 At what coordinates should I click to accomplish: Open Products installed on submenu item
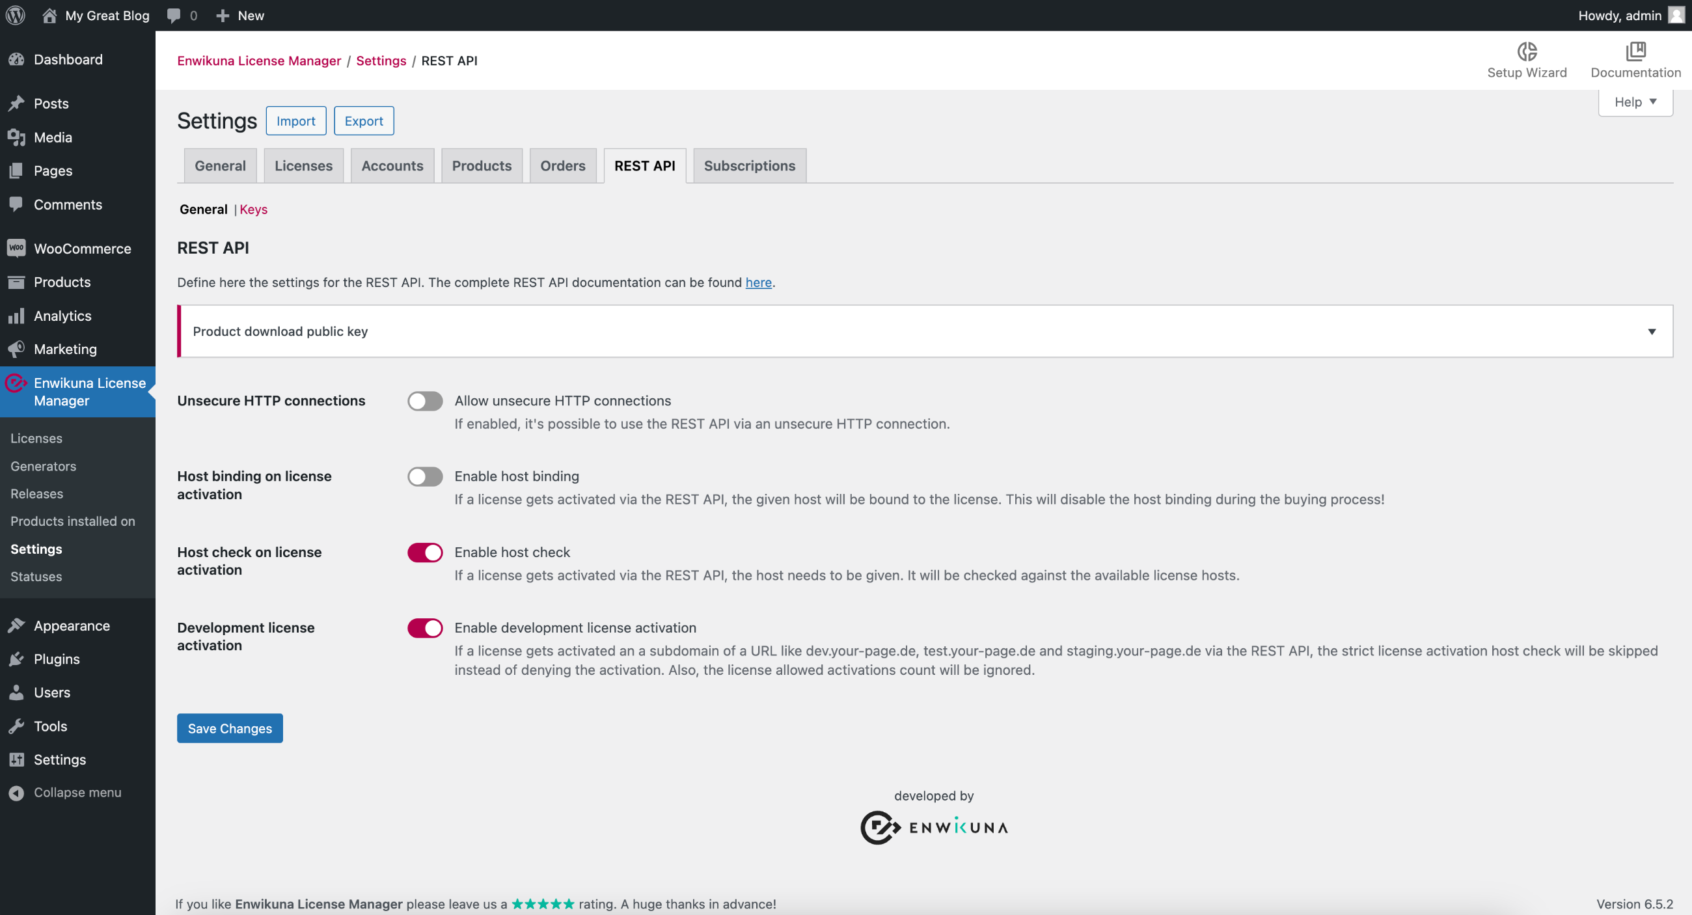pos(73,521)
